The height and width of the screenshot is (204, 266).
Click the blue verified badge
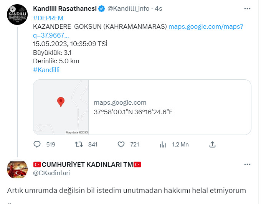[102, 8]
